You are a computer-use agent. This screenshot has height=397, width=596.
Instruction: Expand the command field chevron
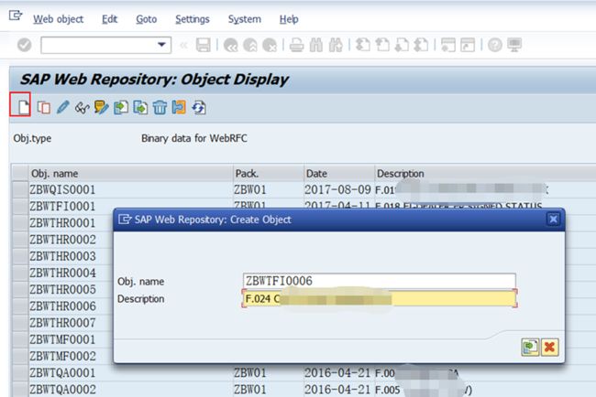point(183,45)
